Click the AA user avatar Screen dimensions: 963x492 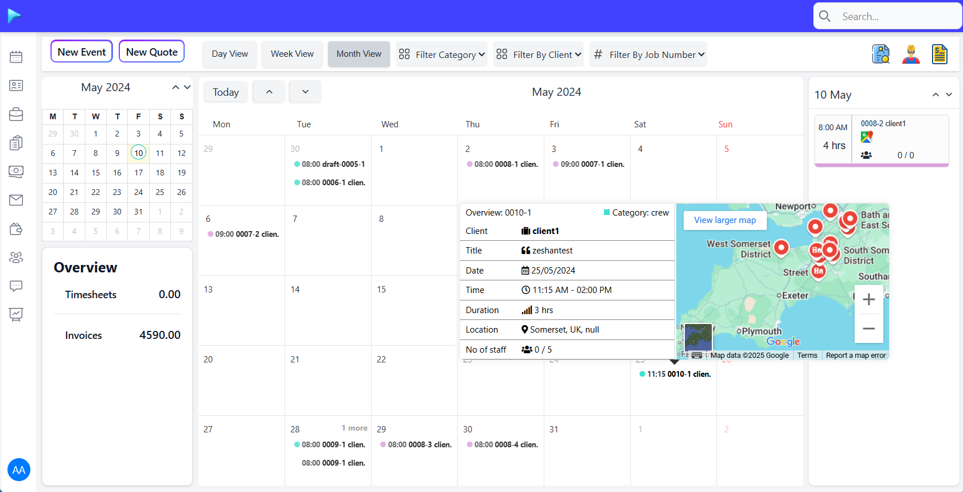pyautogui.click(x=19, y=470)
